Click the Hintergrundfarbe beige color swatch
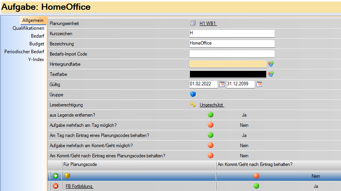The width and height of the screenshot is (341, 191). 228,64
